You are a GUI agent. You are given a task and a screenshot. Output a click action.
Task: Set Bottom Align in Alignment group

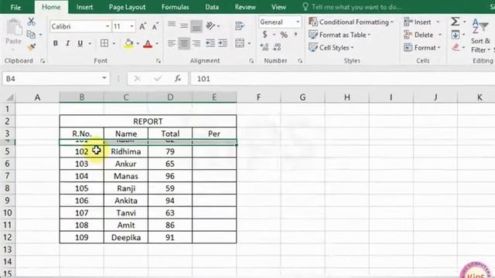(196, 26)
